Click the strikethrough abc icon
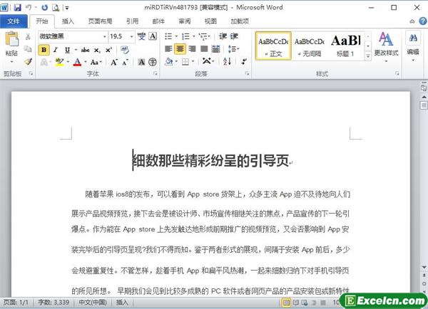Viewport: 428px width, 309px height. tap(86, 49)
